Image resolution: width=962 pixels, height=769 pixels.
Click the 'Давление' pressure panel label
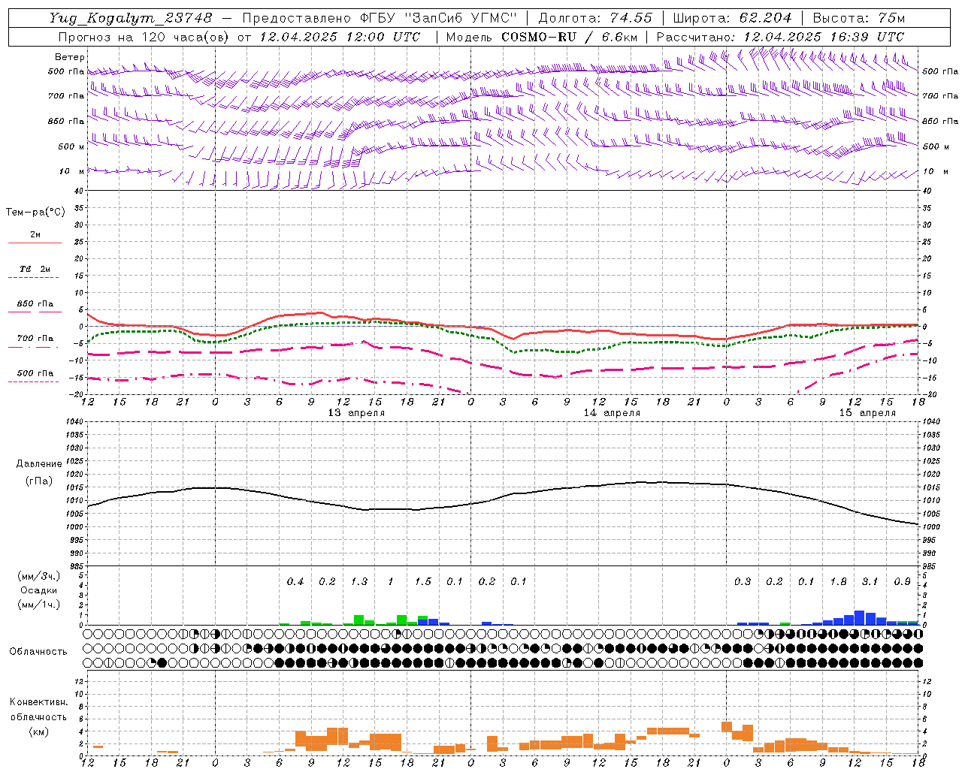coord(39,464)
